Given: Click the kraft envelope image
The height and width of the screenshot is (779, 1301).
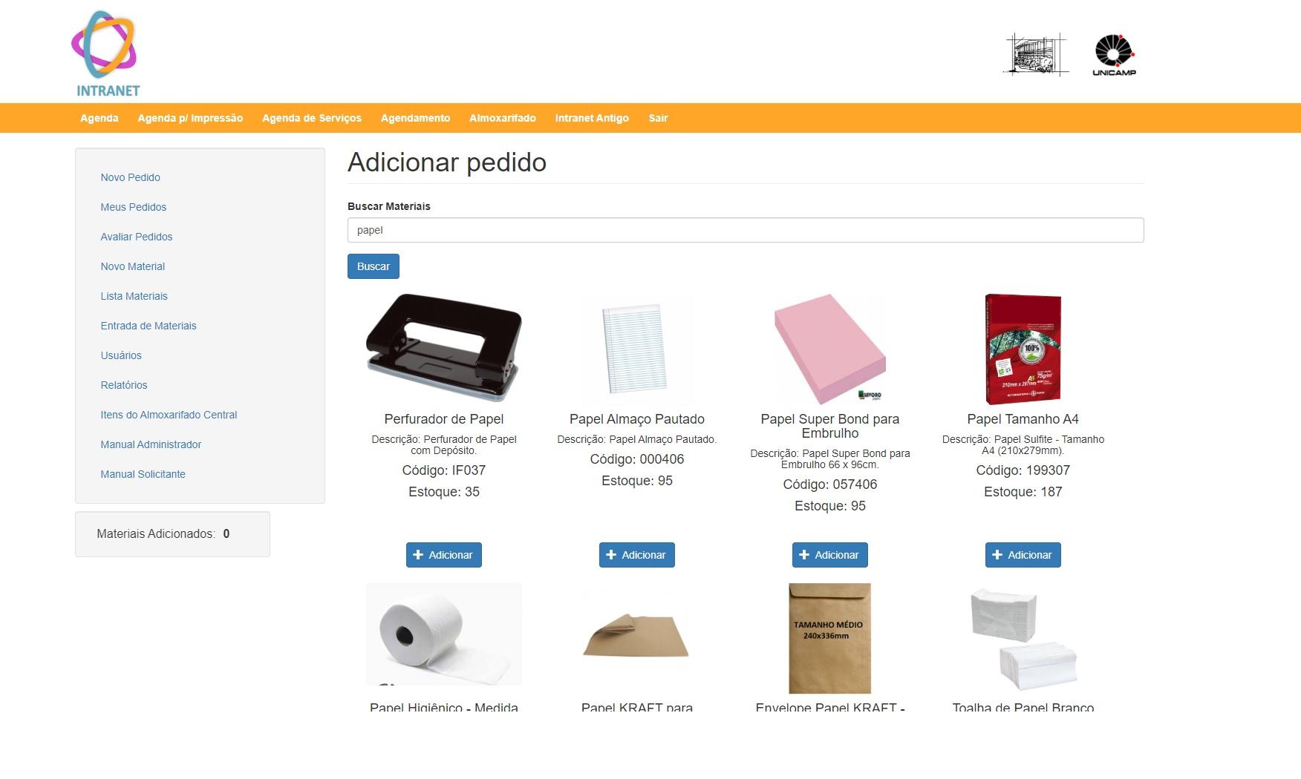Looking at the screenshot, I should [x=829, y=638].
